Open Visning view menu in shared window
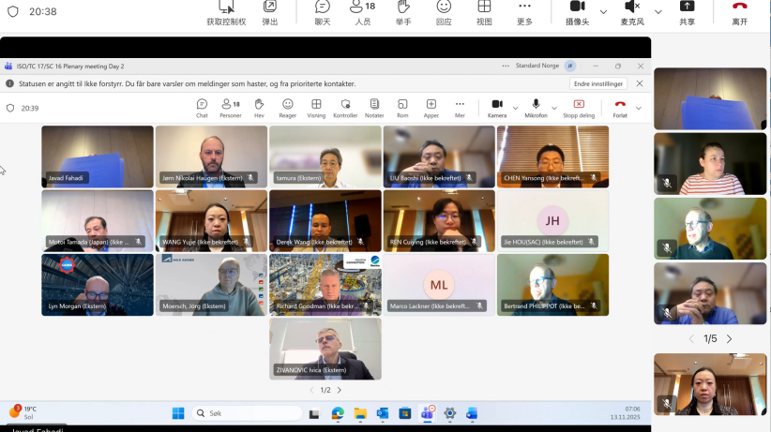 tap(316, 108)
